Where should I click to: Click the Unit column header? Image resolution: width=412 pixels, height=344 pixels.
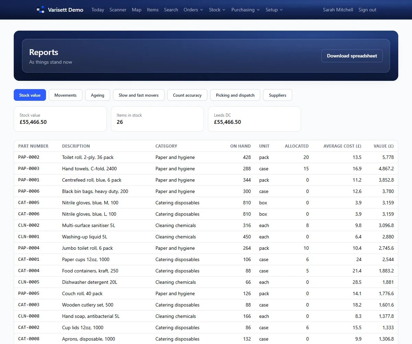[264, 146]
